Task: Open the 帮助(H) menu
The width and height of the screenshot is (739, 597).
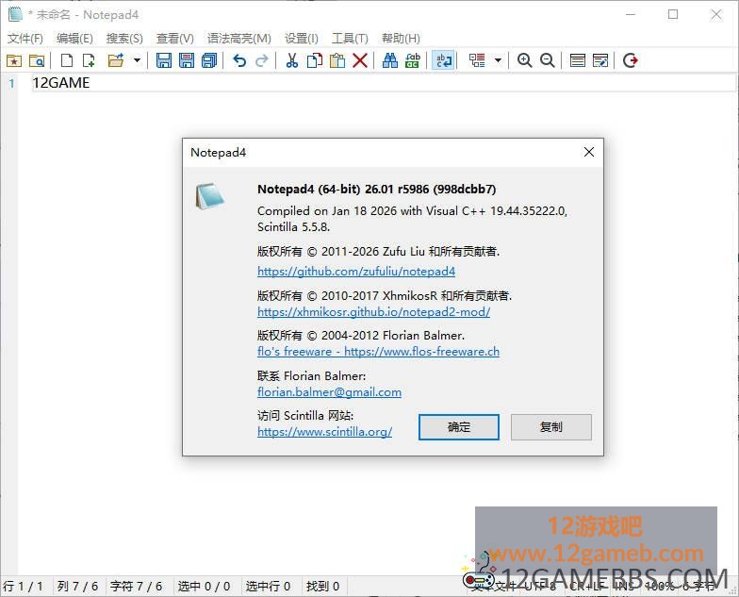Action: point(401,38)
